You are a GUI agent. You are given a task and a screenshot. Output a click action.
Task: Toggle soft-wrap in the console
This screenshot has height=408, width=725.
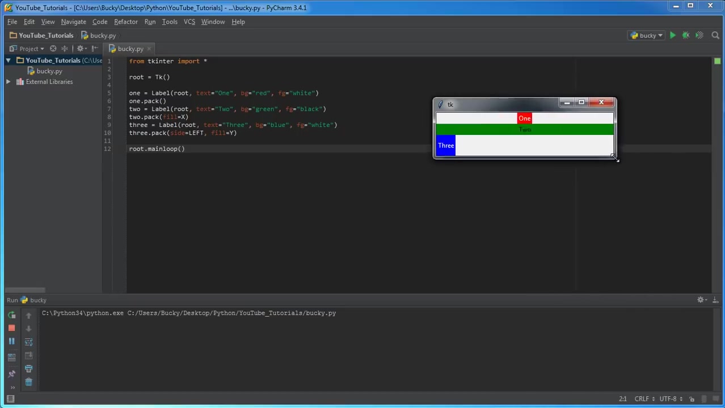(x=28, y=341)
